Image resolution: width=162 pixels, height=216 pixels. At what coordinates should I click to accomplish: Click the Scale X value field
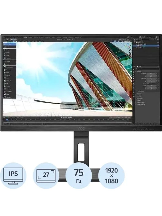tap(151, 86)
